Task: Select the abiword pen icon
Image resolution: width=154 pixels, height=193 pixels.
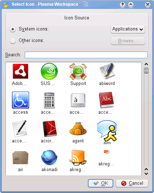Action: (x=107, y=71)
